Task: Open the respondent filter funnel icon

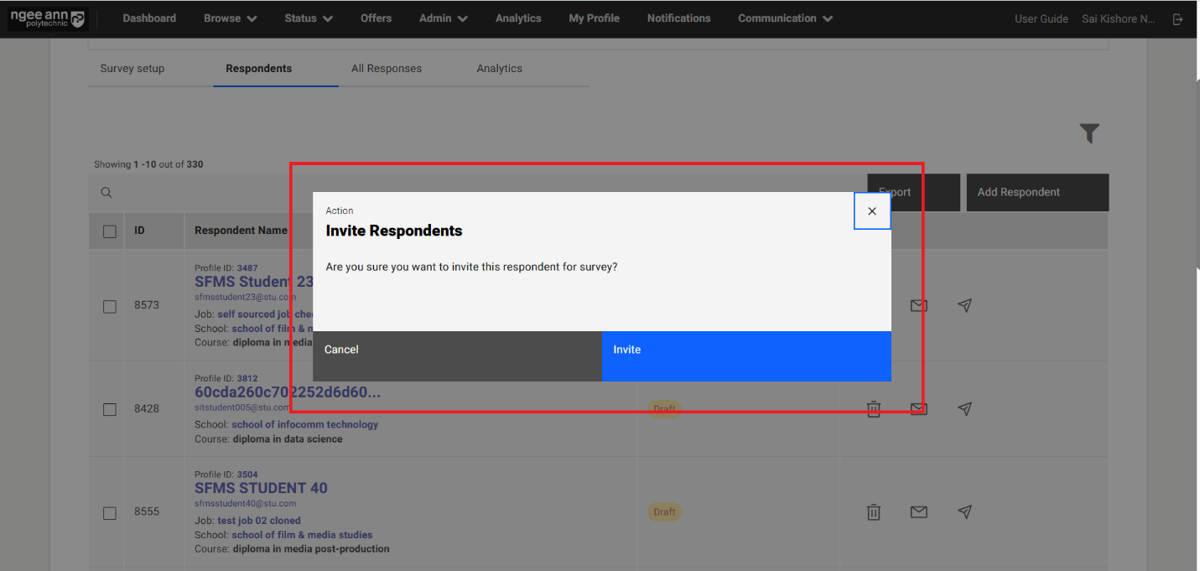Action: click(x=1089, y=133)
